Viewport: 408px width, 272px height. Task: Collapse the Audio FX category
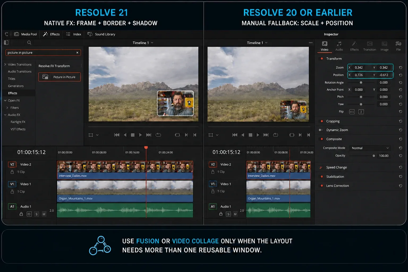pos(5,115)
